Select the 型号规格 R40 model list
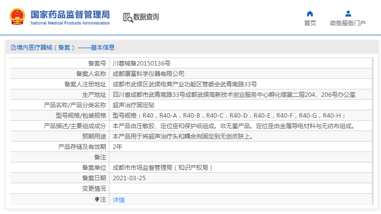This screenshot has height=214, width=381. [229, 116]
